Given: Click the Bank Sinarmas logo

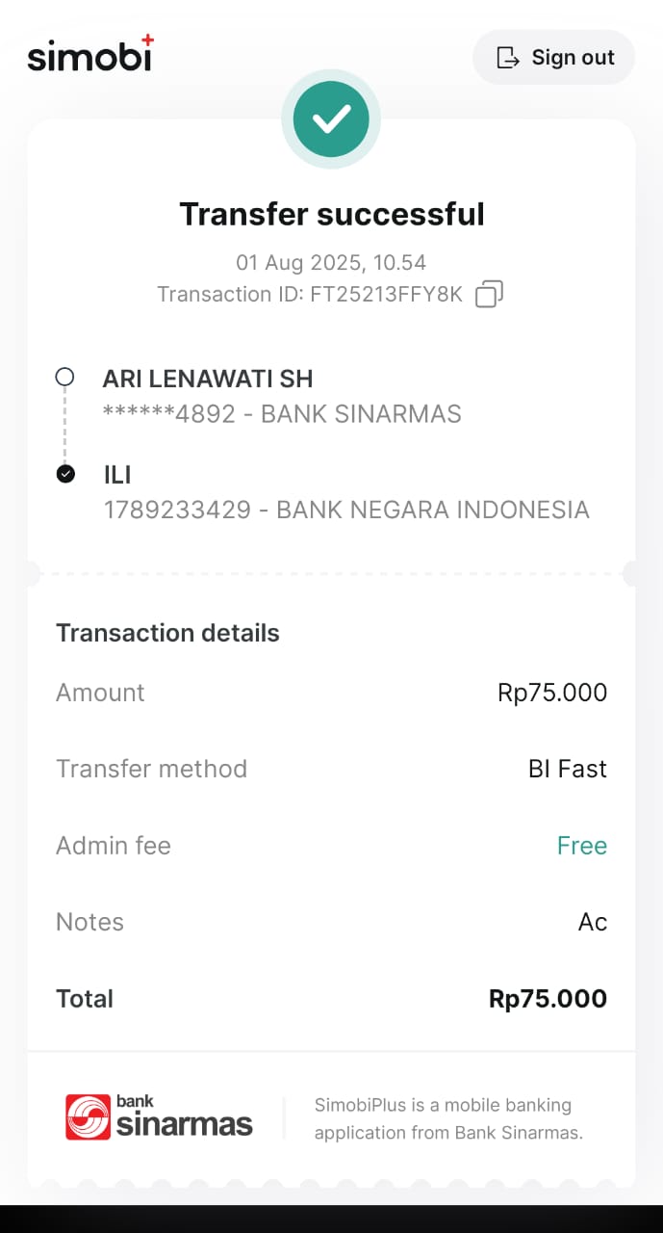Looking at the screenshot, I should click(159, 1117).
